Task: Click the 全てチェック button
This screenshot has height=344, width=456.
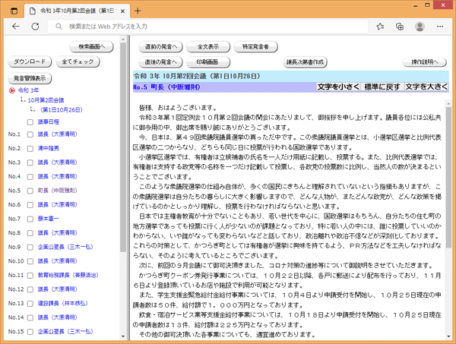Action: pos(78,62)
